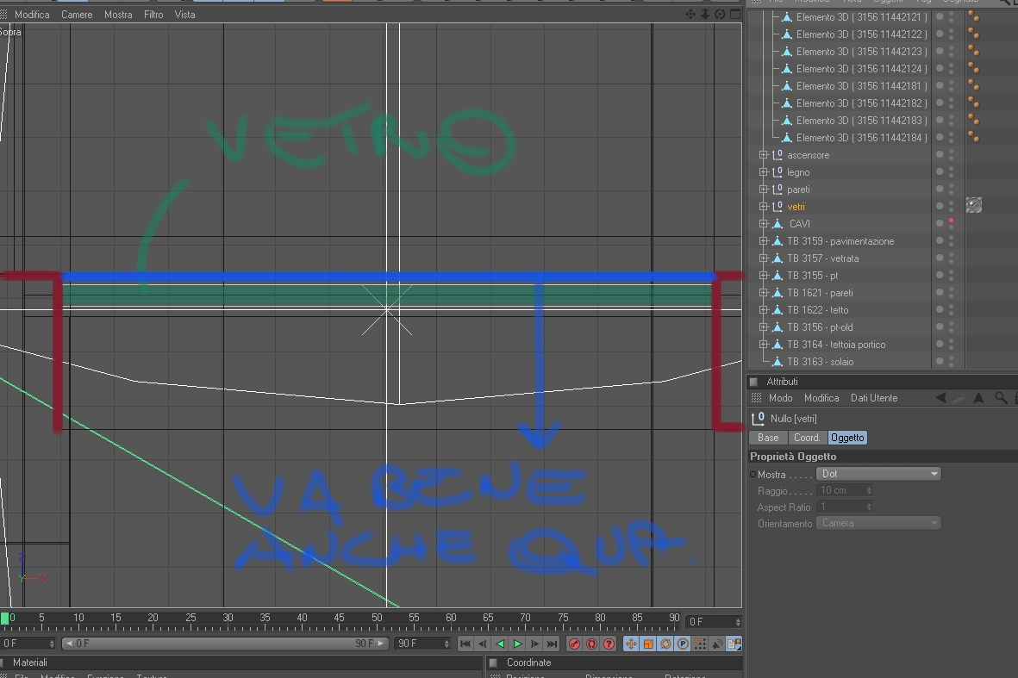
Task: Open the Filtro viewport menu
Action: pos(153,15)
